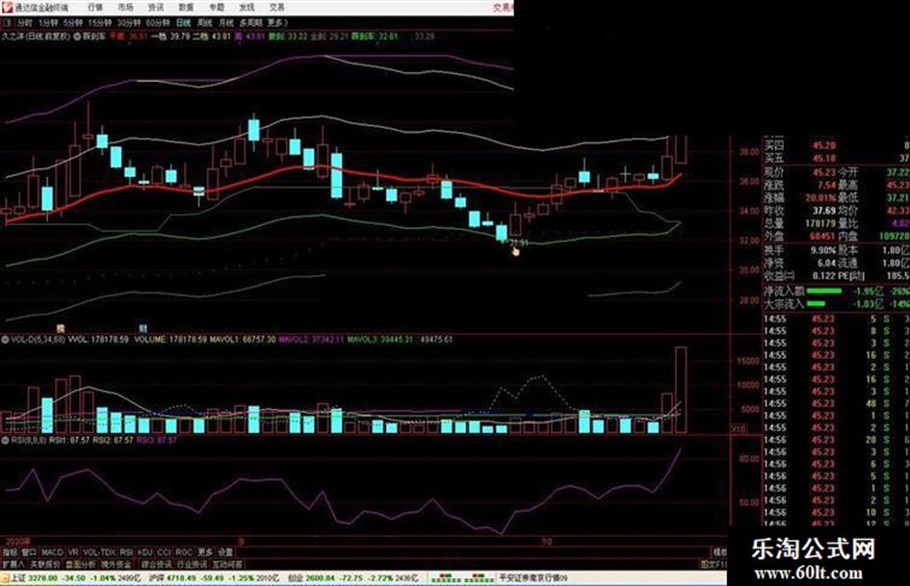The image size is (910, 586).
Task: Click the indicator settings circle icon beside 久之洋
Action: click(x=77, y=37)
